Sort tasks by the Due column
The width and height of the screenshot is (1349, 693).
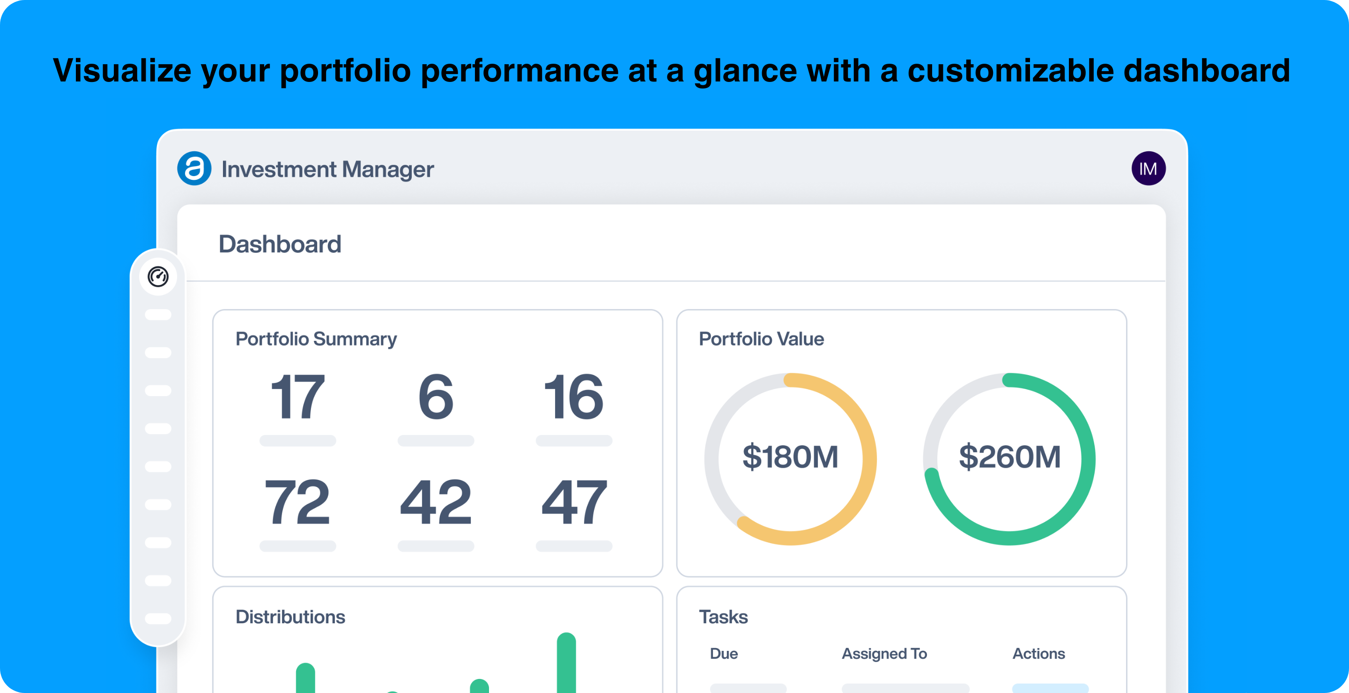[x=723, y=654]
